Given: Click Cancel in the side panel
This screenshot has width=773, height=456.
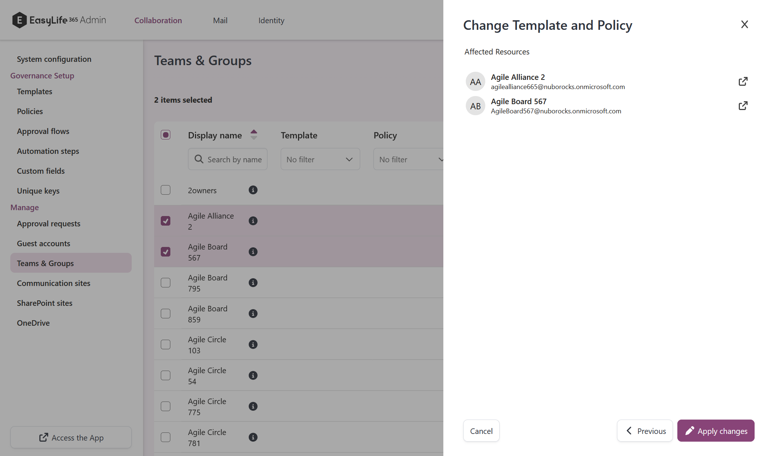Looking at the screenshot, I should coord(481,431).
